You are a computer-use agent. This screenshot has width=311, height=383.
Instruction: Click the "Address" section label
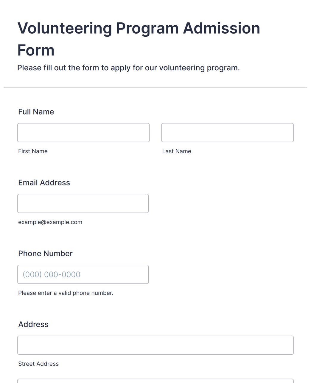[33, 324]
